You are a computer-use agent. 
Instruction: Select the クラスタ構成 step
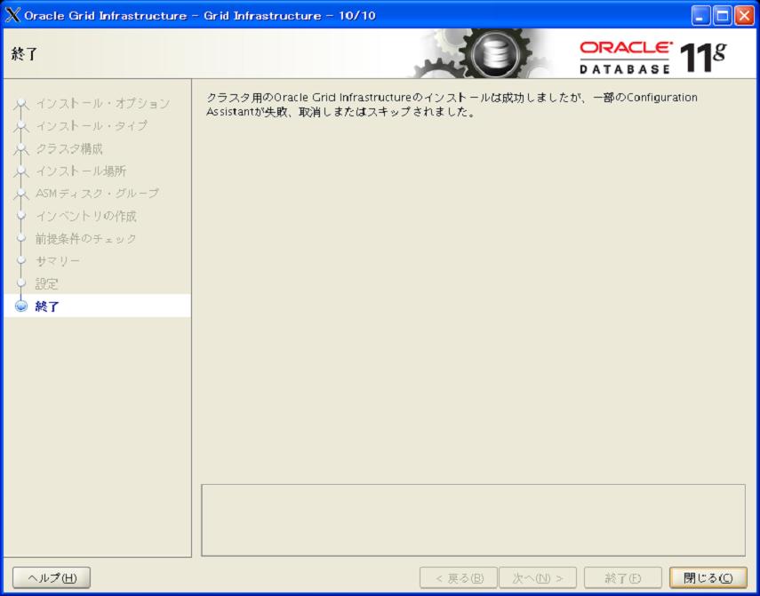tap(69, 148)
